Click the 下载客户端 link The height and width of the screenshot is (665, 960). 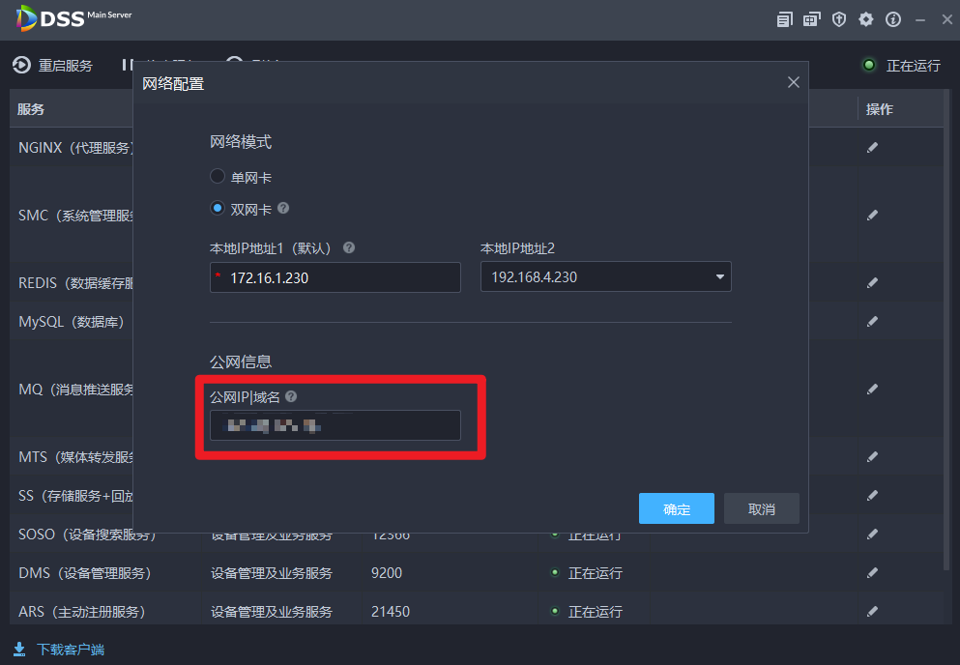pos(70,650)
